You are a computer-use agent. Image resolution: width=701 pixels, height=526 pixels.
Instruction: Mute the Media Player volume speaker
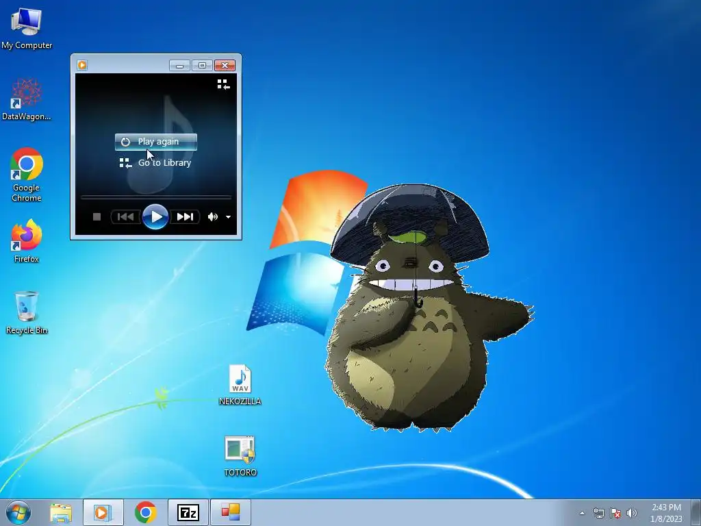[212, 217]
